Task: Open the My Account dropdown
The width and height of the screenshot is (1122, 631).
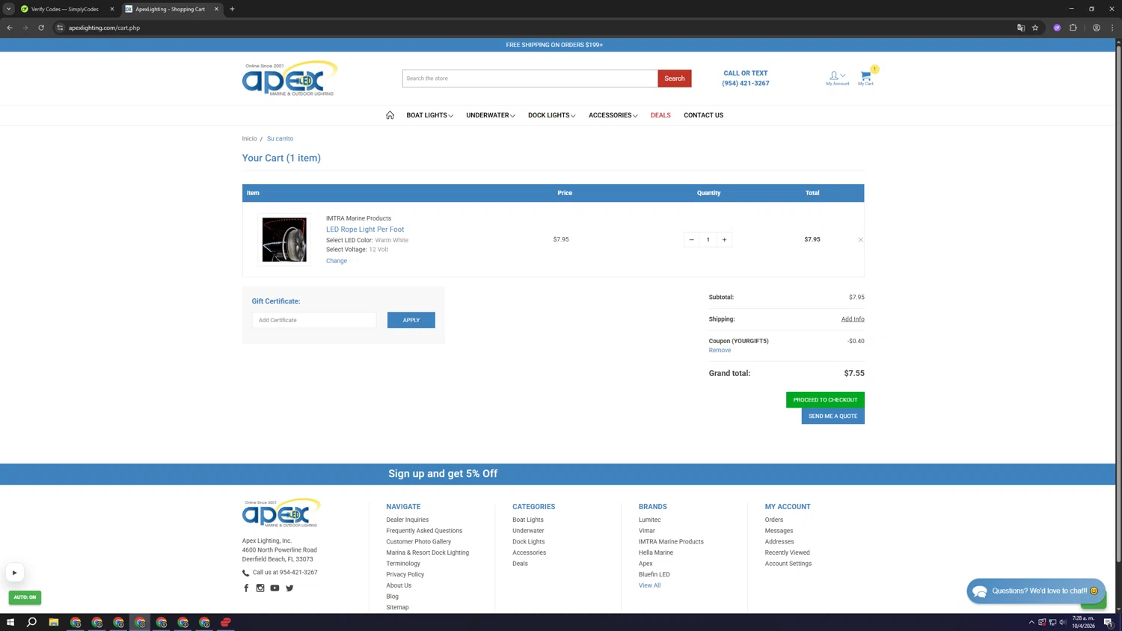Action: (x=837, y=78)
